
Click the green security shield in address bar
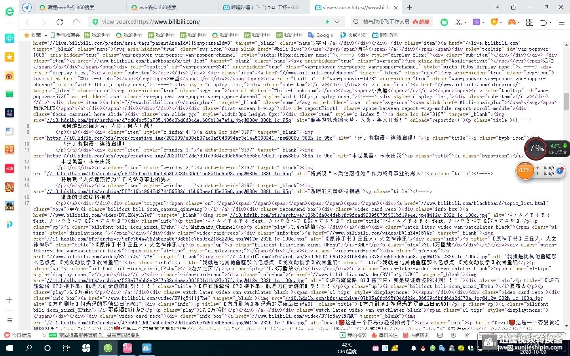point(95,22)
